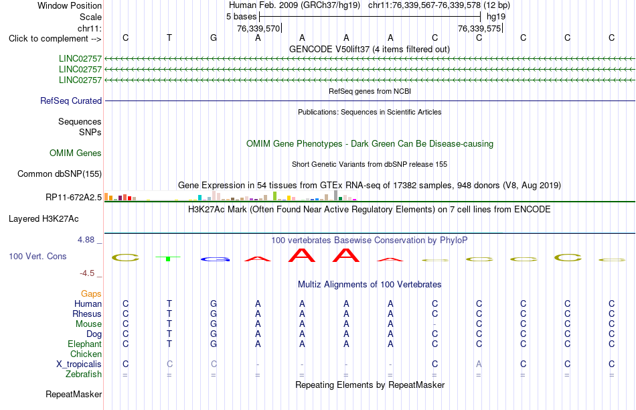Click the H3K27Ac Mark ENCODE track title
Viewport: 636px width, 410px height.
370,210
